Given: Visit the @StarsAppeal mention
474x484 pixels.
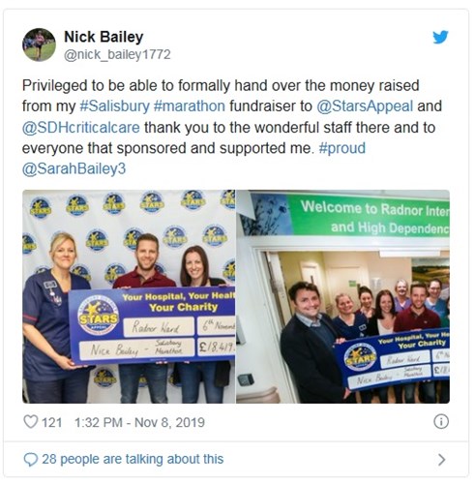Looking at the screenshot, I should click(x=365, y=106).
